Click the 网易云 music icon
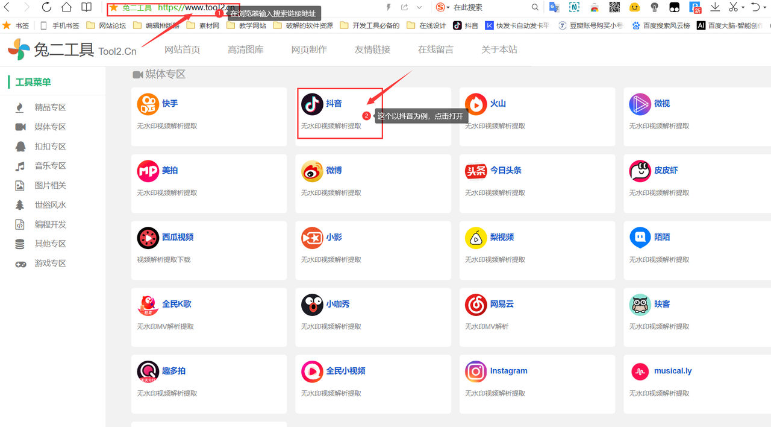This screenshot has width=771, height=427. click(476, 305)
